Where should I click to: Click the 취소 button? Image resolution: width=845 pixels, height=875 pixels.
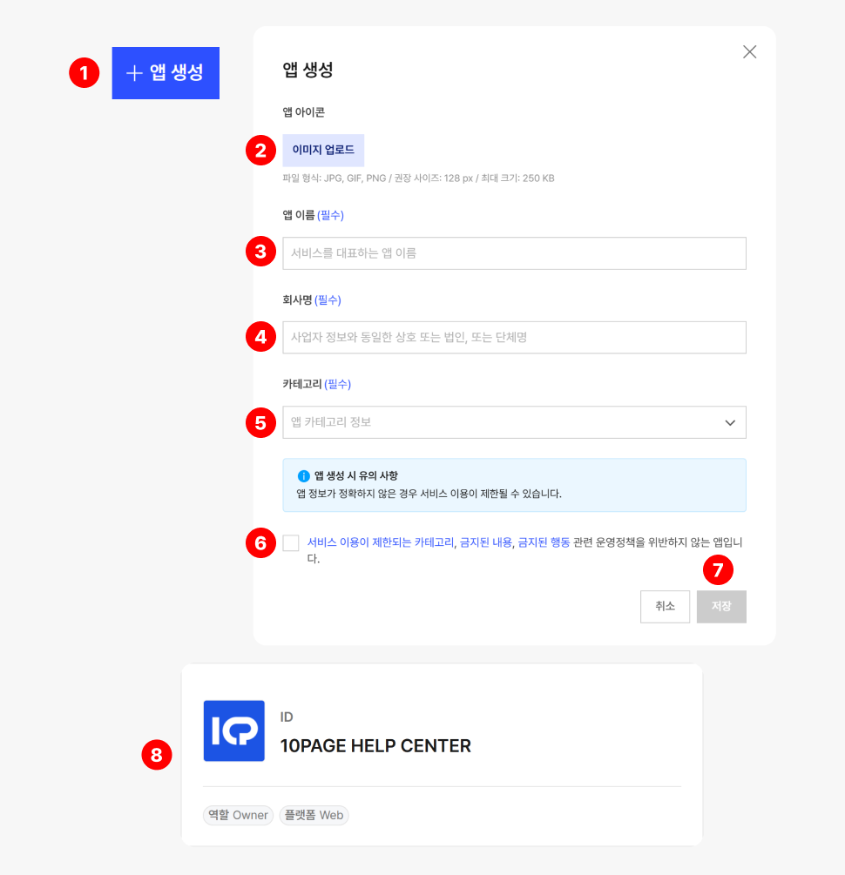tap(665, 607)
